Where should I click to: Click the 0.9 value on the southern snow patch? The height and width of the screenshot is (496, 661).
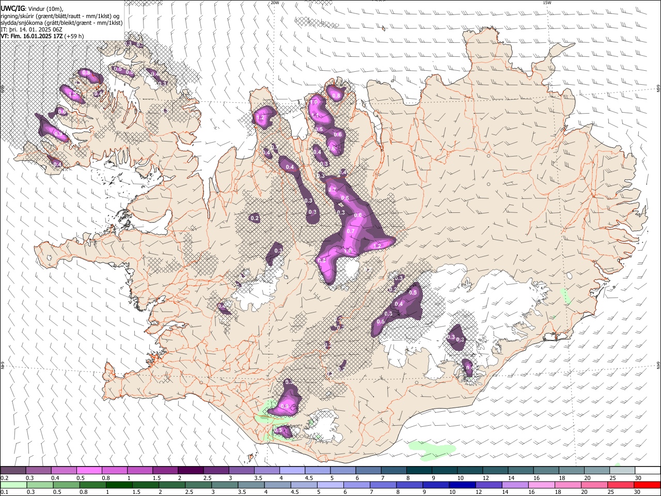pos(285,407)
